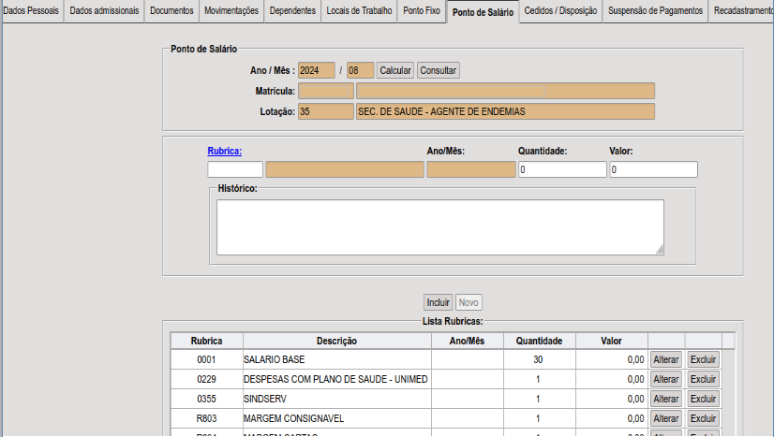Open the Cedidos / Disposição tab
The width and height of the screenshot is (774, 437).
pos(560,11)
